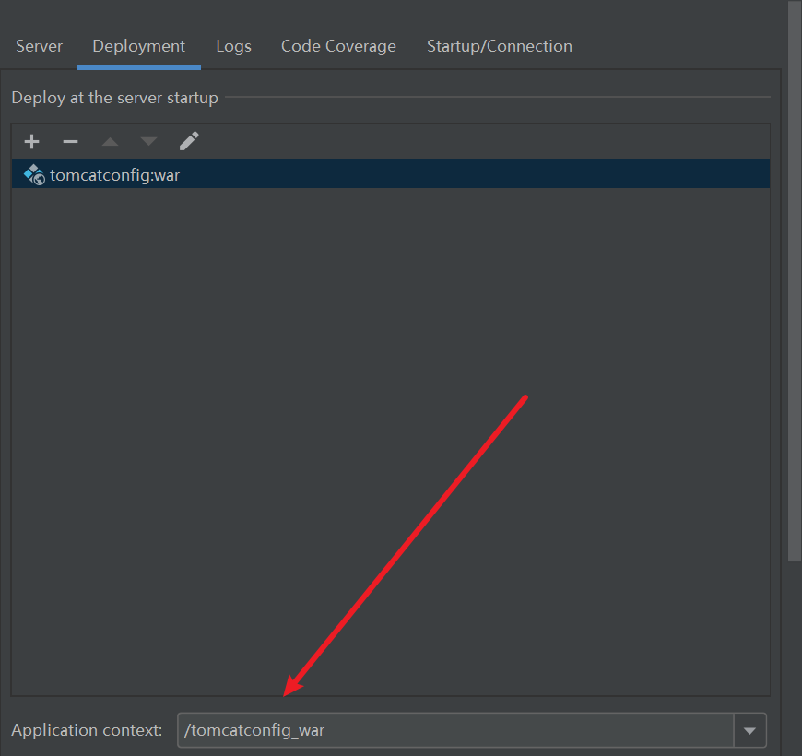Select the tomcatconfig:war row text
The image size is (802, 756).
click(x=114, y=175)
